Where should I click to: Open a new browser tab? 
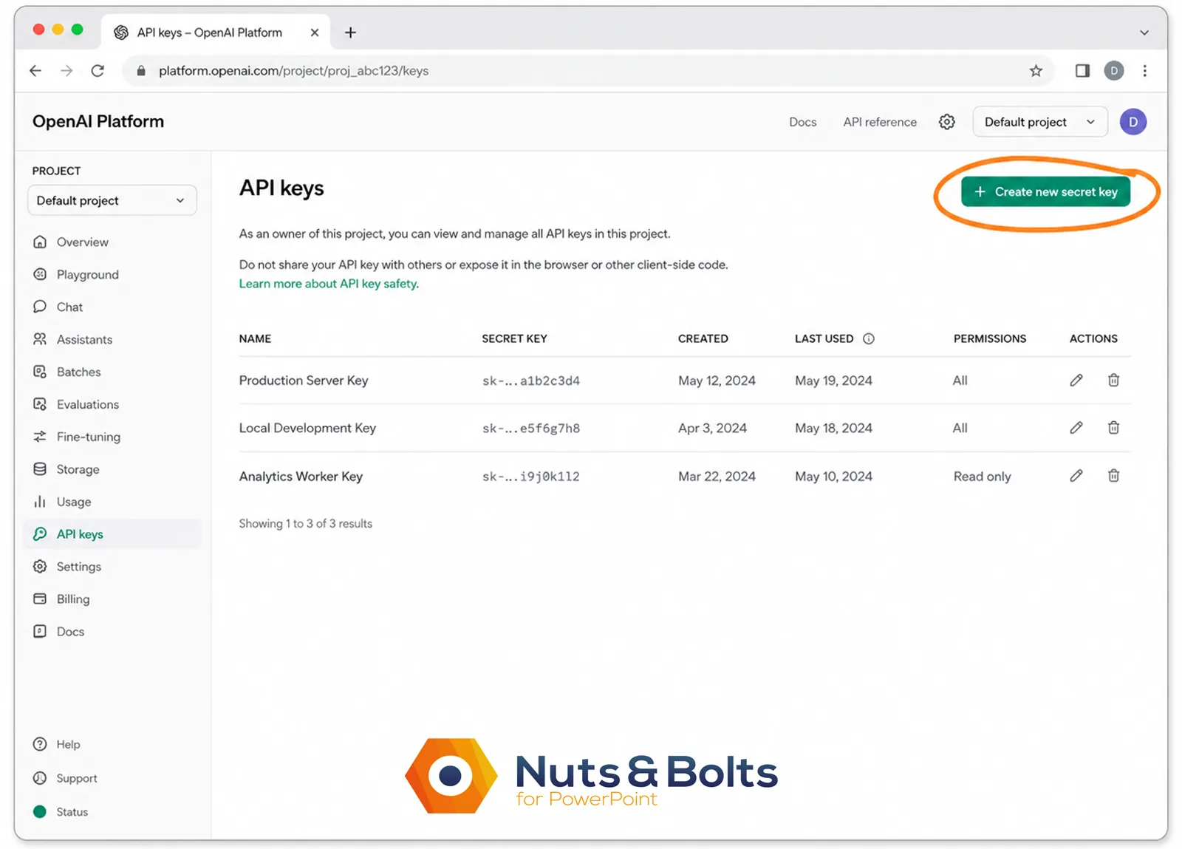coord(350,33)
